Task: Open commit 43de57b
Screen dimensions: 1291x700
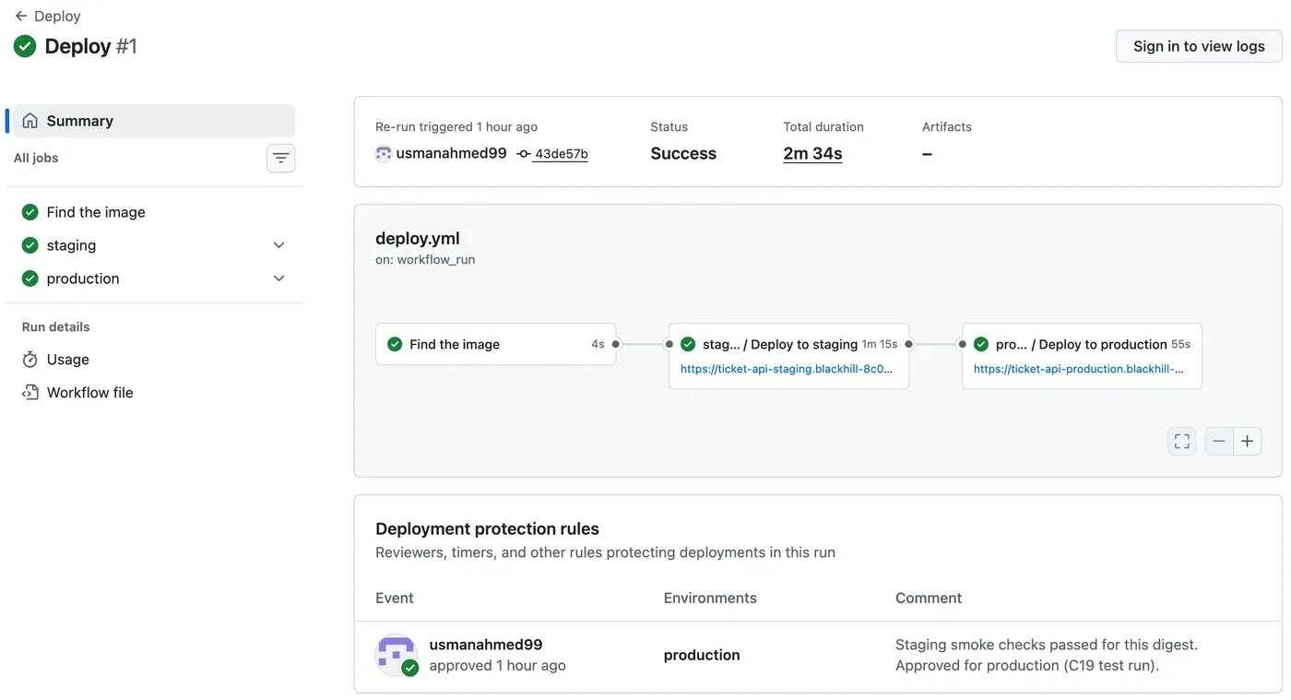Action: pos(562,154)
